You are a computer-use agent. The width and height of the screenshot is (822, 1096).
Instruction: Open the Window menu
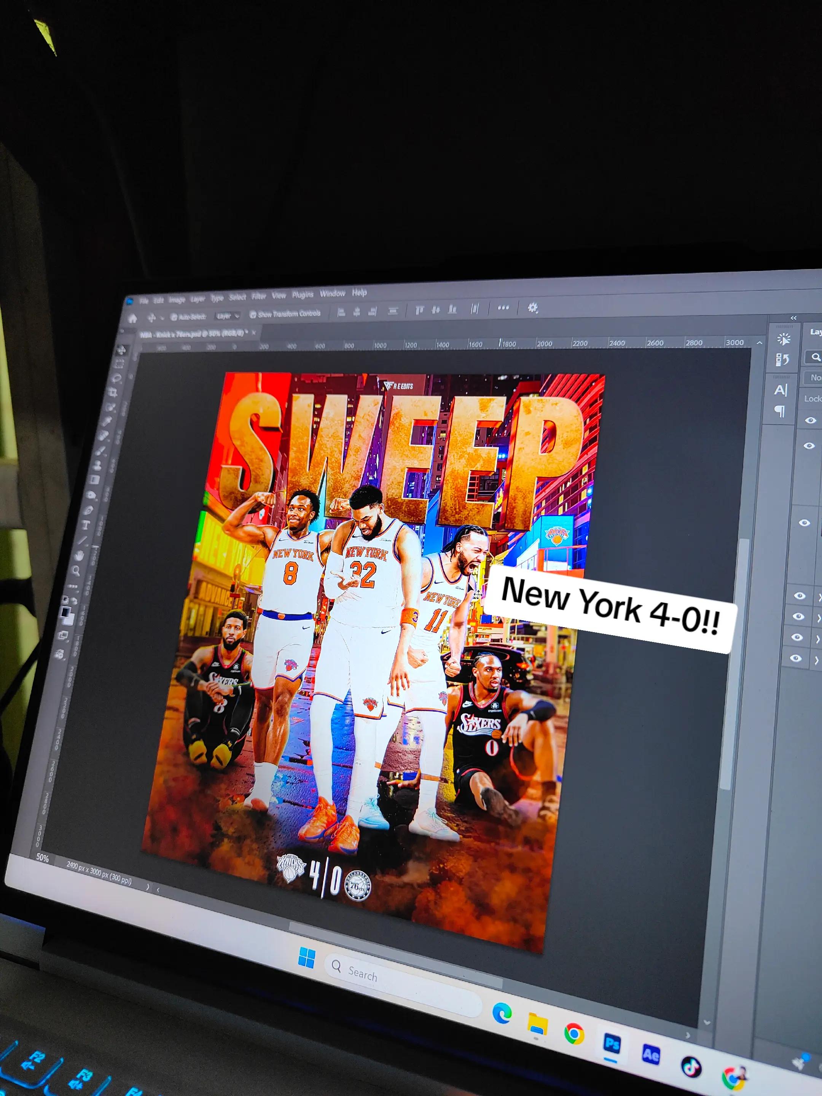(x=333, y=293)
